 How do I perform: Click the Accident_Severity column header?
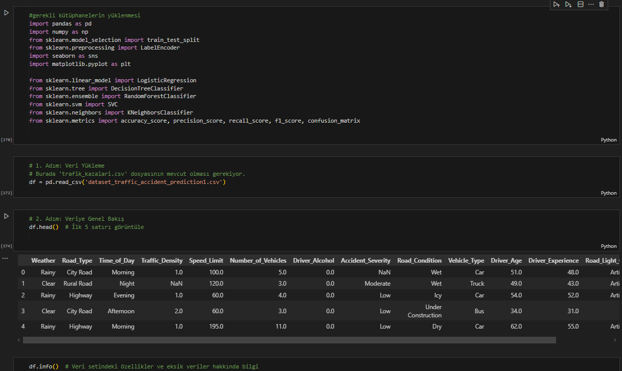coord(365,261)
